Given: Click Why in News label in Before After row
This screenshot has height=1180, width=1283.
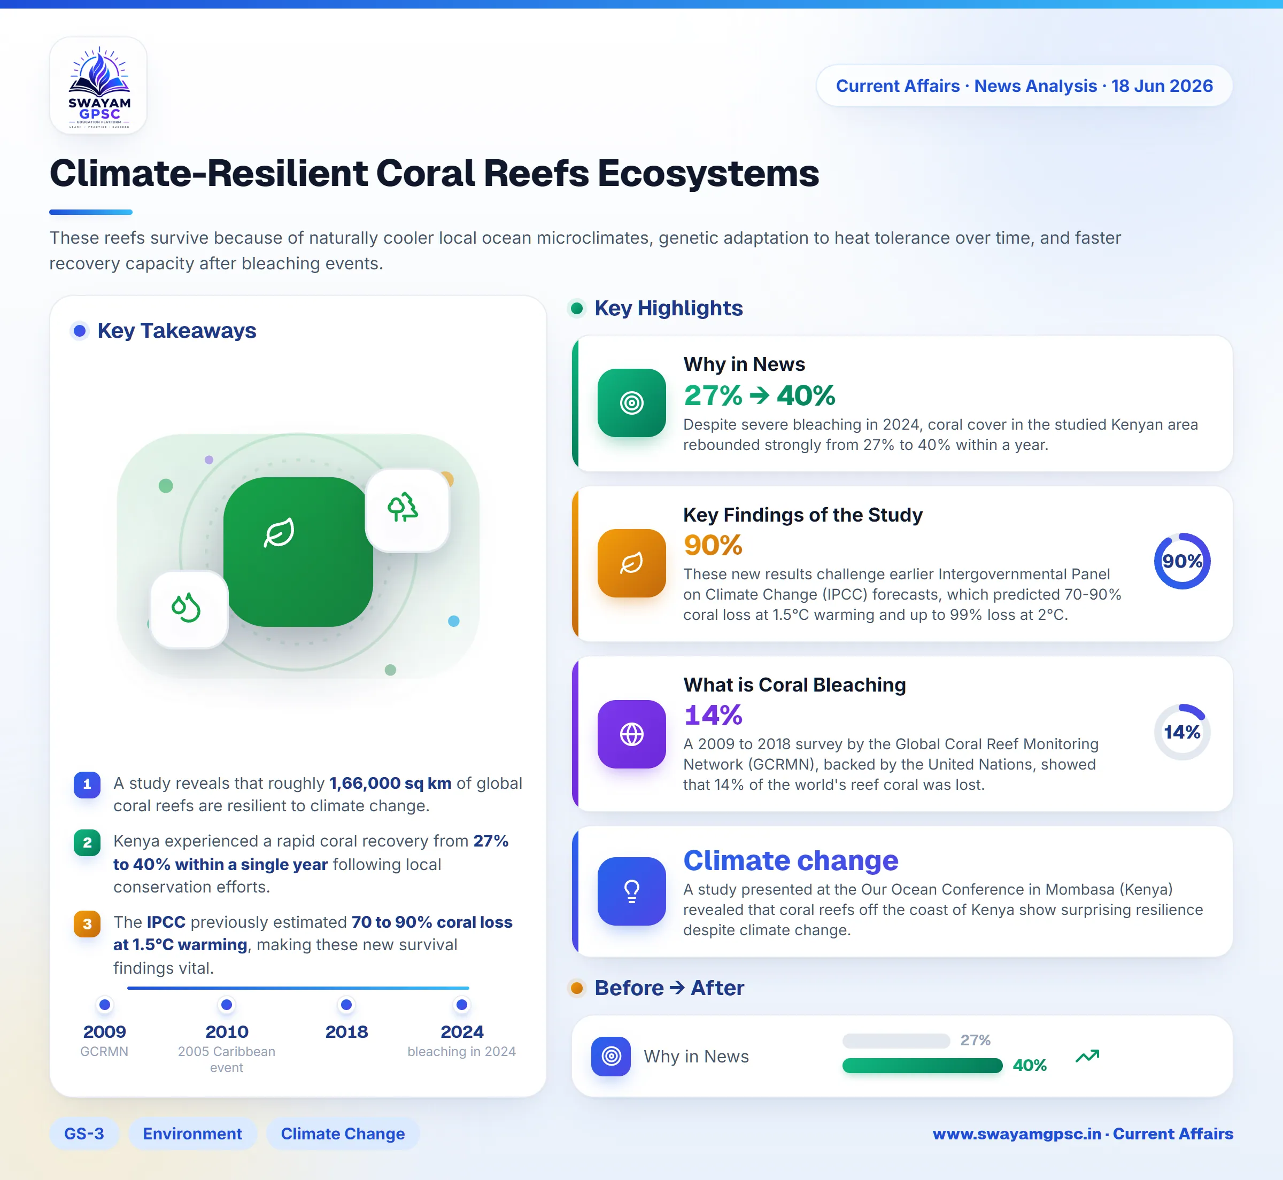Looking at the screenshot, I should point(696,1058).
